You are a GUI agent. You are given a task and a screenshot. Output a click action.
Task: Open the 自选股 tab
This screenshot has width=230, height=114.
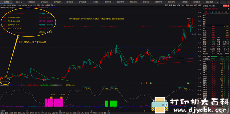[6, 2]
